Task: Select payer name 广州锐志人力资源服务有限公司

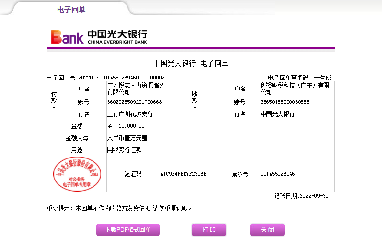Action: [x=136, y=89]
